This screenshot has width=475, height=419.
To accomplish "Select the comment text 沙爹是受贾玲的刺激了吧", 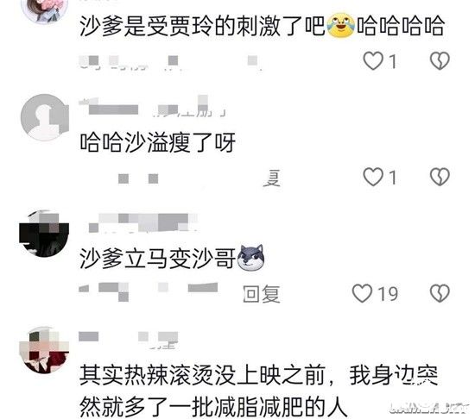I will pyautogui.click(x=202, y=27).
